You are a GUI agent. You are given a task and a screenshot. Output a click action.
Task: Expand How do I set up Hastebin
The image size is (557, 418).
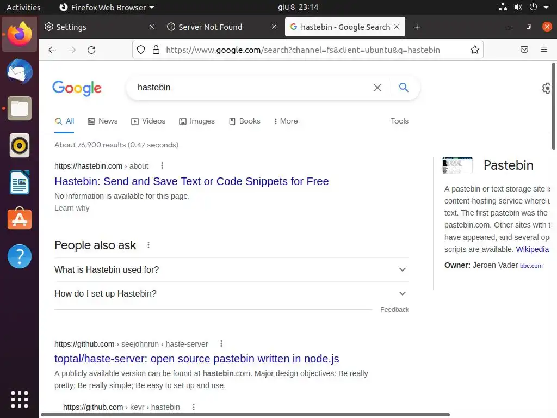point(232,293)
